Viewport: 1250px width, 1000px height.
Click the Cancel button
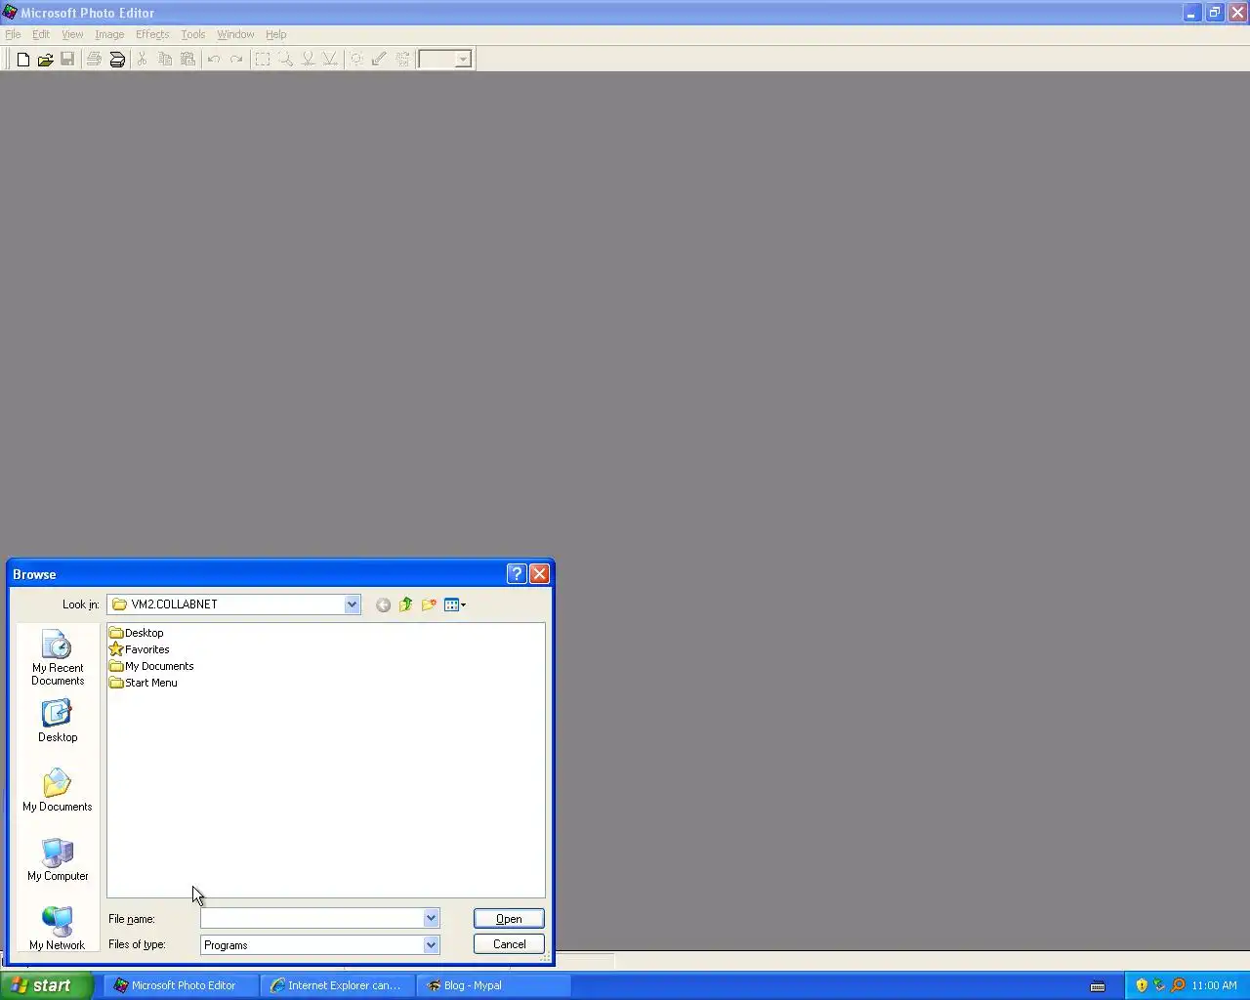click(x=509, y=944)
